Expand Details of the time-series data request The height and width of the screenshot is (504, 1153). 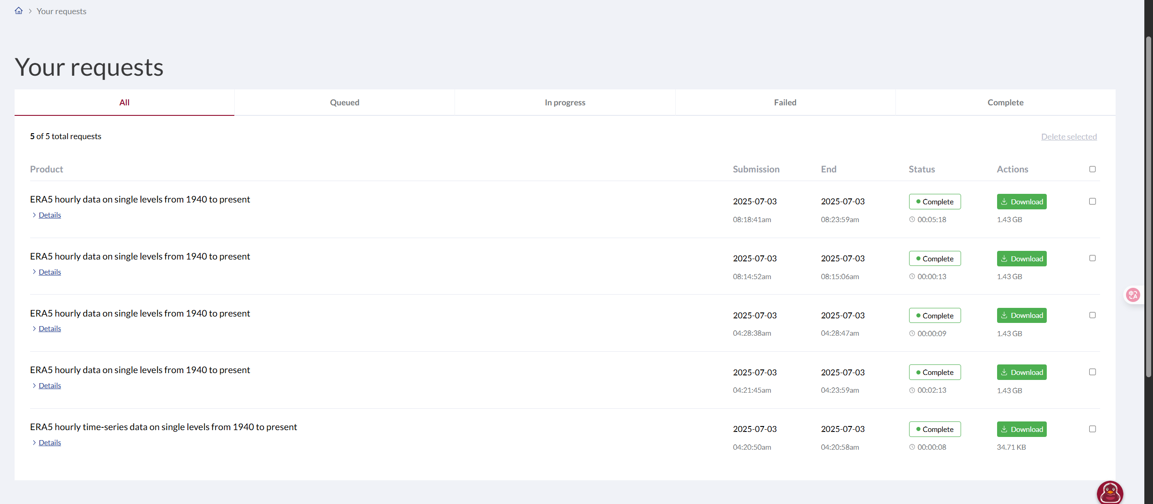tap(50, 442)
